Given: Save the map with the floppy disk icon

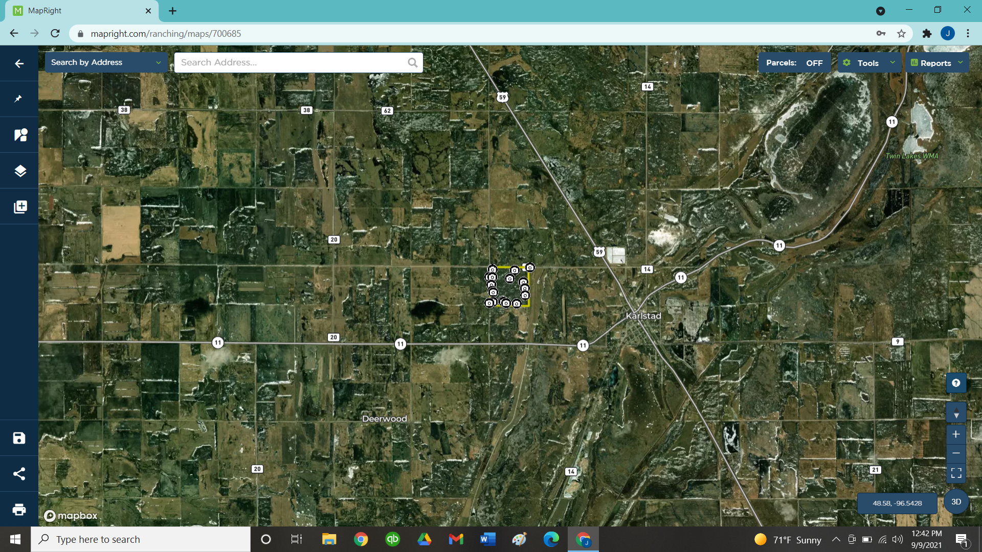Looking at the screenshot, I should coord(19,438).
